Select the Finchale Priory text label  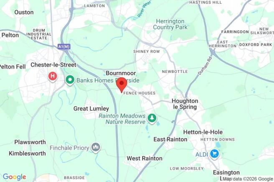[x=69, y=148]
